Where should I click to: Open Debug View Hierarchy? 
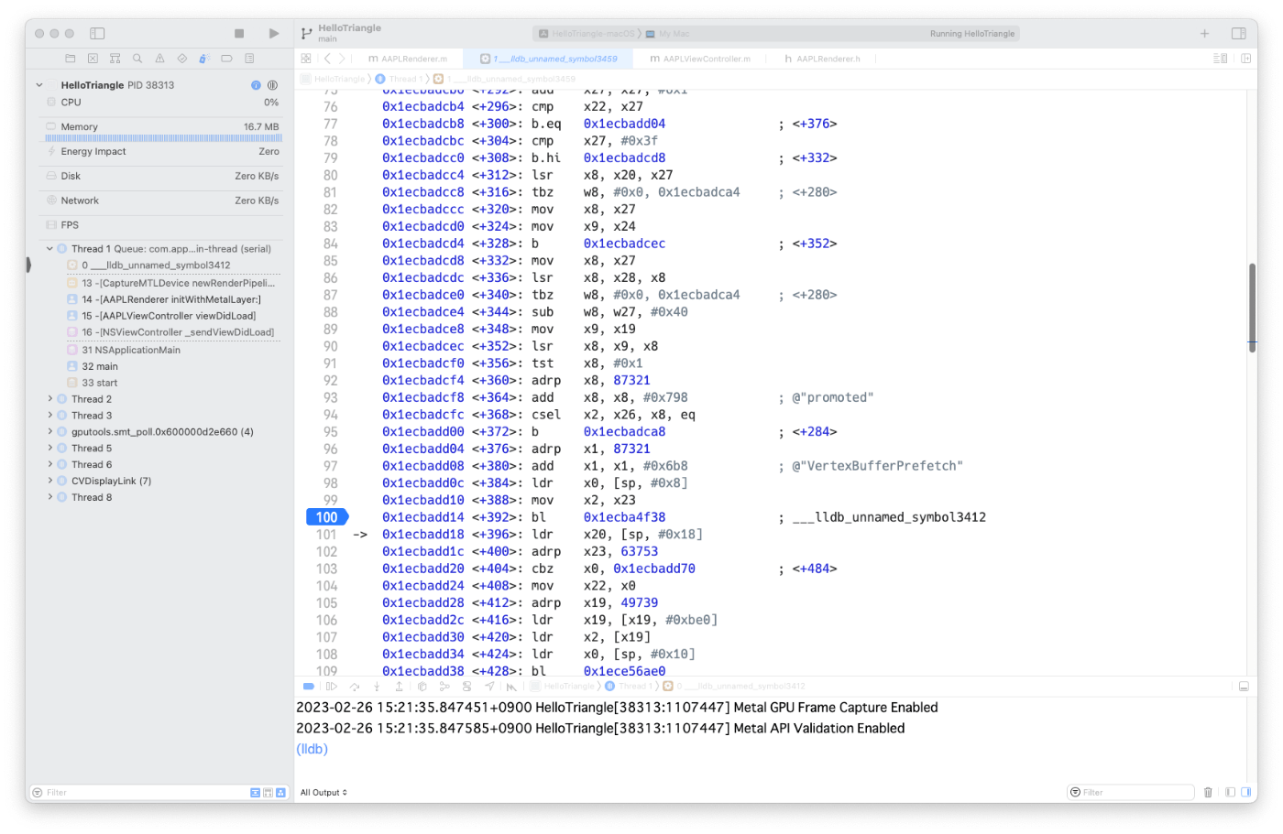click(x=422, y=687)
